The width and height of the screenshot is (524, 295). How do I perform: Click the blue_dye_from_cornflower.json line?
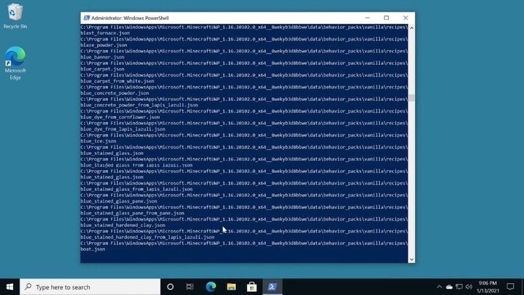point(120,117)
